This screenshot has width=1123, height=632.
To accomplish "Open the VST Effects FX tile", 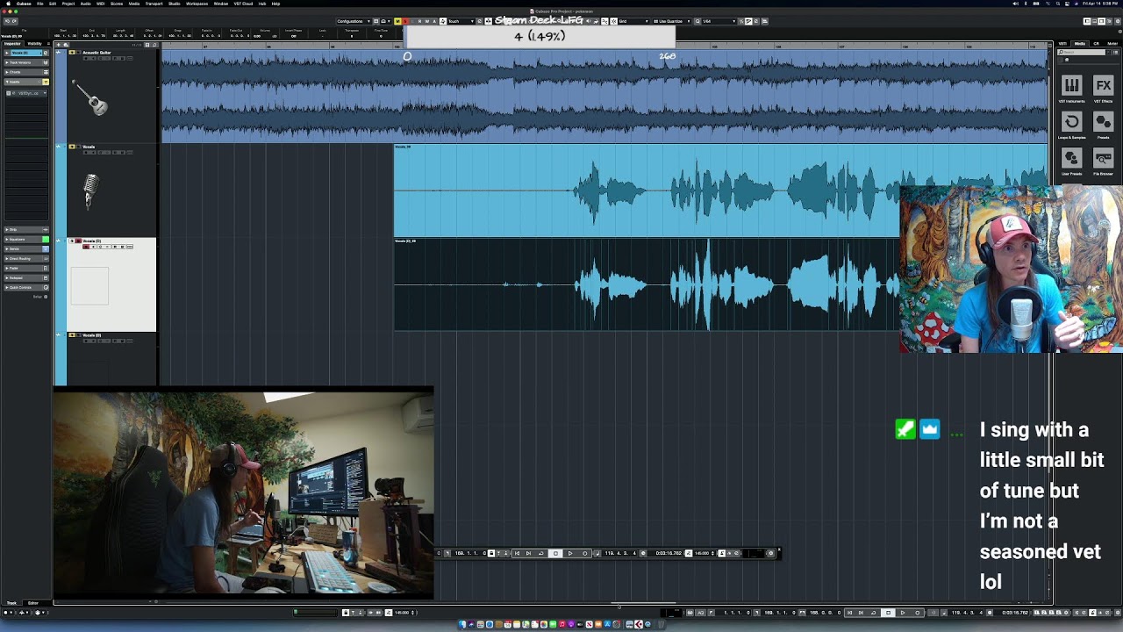I will click(1103, 85).
